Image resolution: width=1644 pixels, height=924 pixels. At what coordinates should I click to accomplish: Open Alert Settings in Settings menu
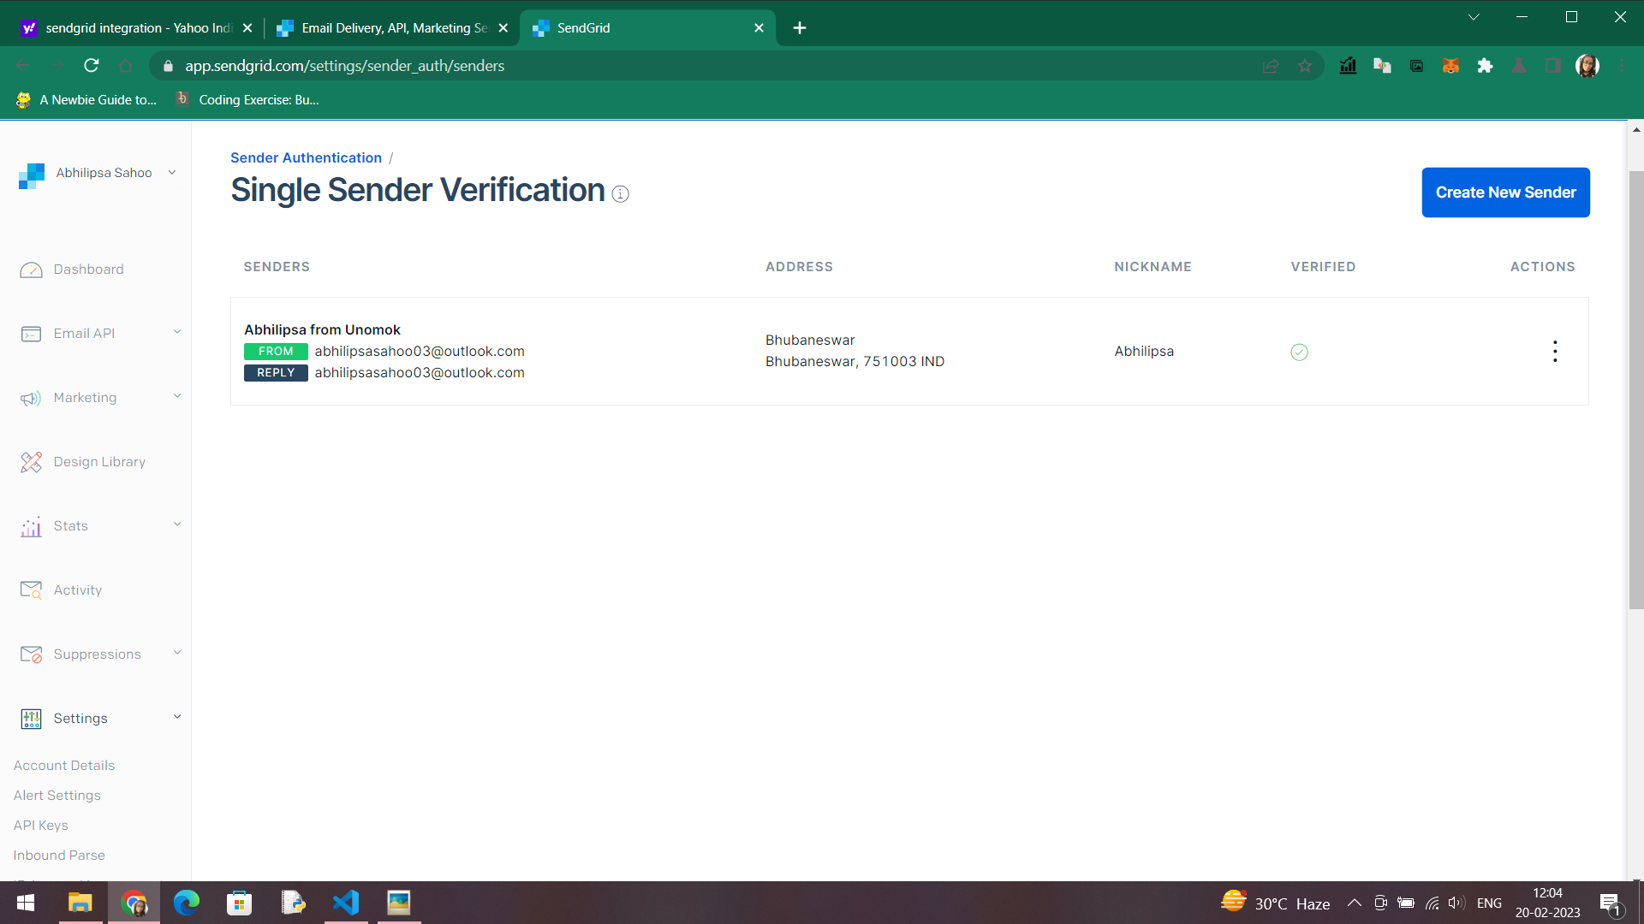[x=57, y=796]
